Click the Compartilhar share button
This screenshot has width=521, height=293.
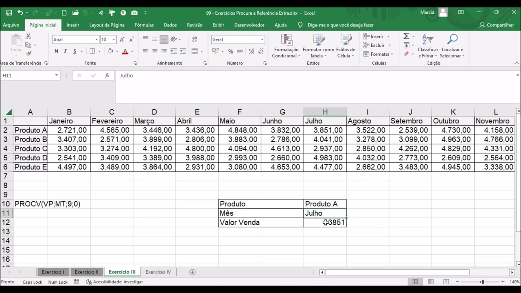pyautogui.click(x=497, y=25)
